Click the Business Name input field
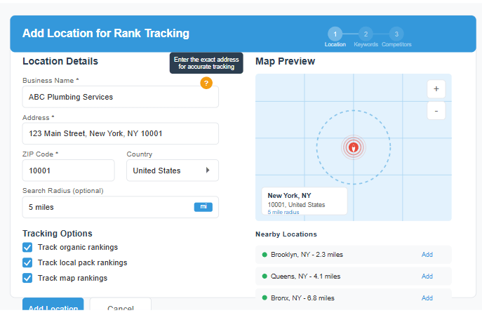This screenshot has width=482, height=320. [120, 97]
